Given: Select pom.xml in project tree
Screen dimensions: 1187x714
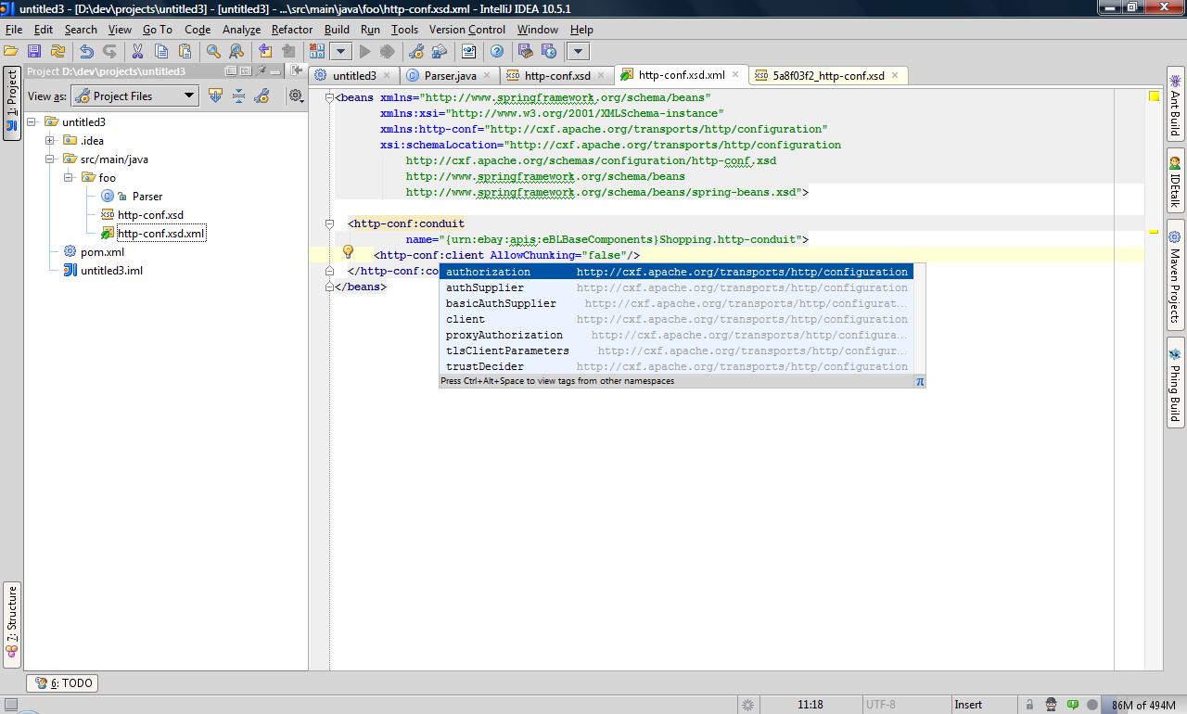Looking at the screenshot, I should point(102,251).
